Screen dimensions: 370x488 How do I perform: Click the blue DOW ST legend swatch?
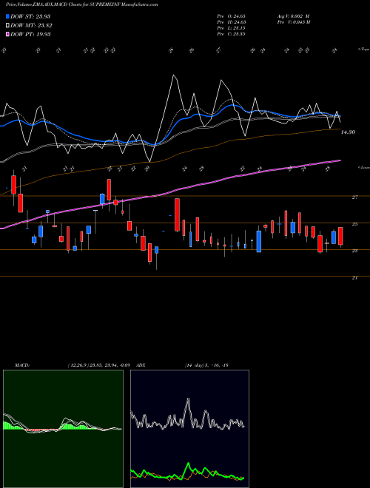[7, 16]
